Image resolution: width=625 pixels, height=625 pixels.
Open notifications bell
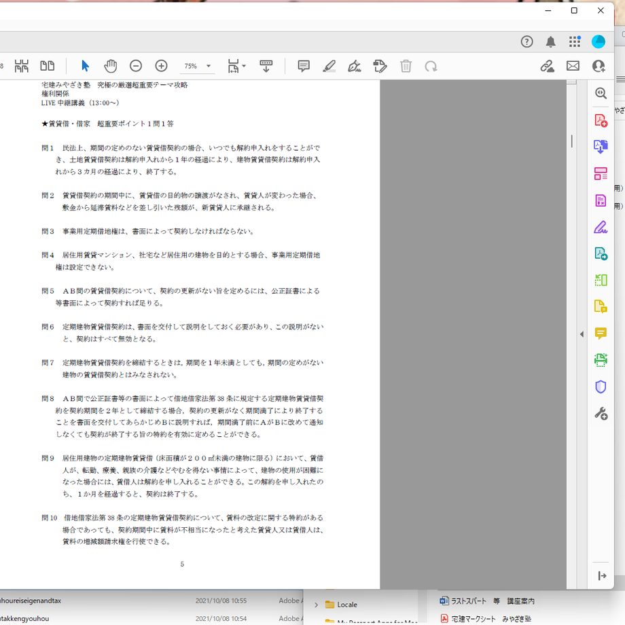coord(550,41)
